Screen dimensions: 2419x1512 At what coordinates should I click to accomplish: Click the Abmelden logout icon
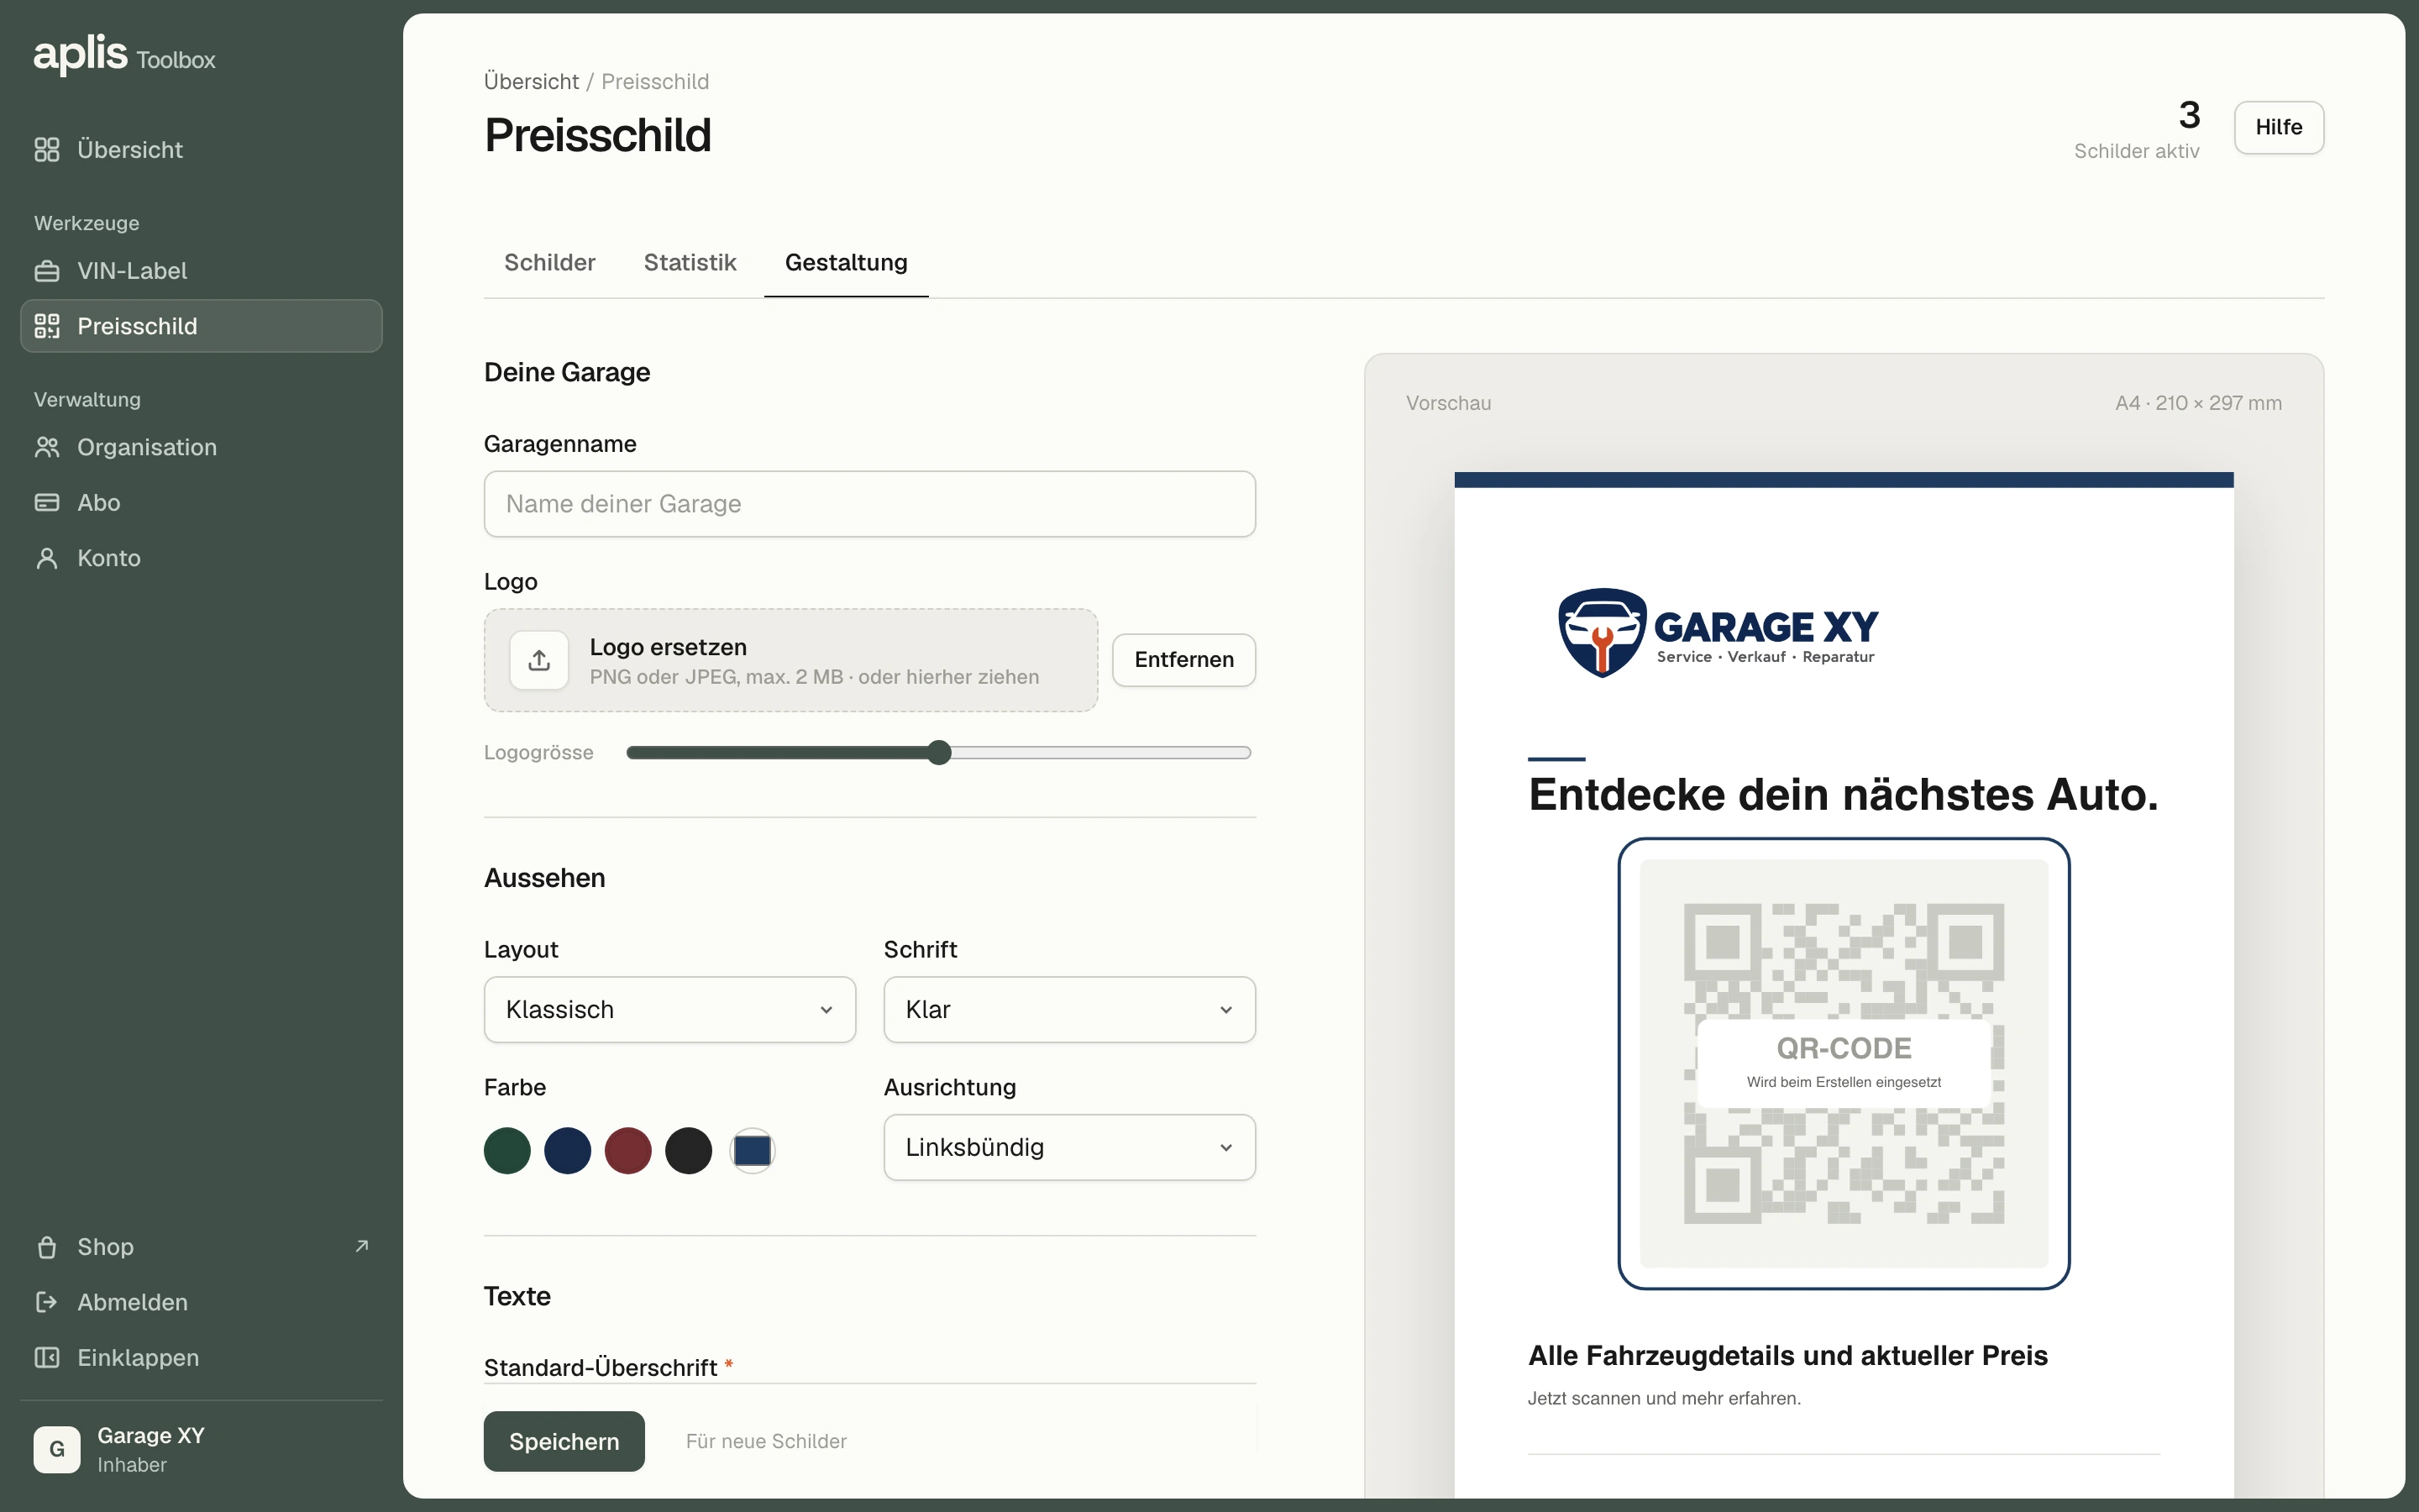47,1302
